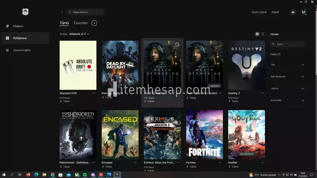Image resolution: width=317 pixels, height=178 pixels.
Task: Open Mağaza in the left sidebar
Action: click(x=18, y=26)
